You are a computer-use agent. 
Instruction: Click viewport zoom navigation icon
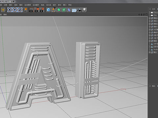[142, 14]
